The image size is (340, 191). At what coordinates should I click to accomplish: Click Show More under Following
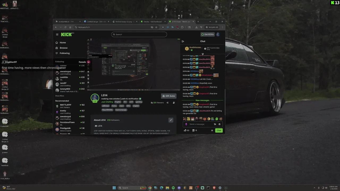click(x=59, y=96)
